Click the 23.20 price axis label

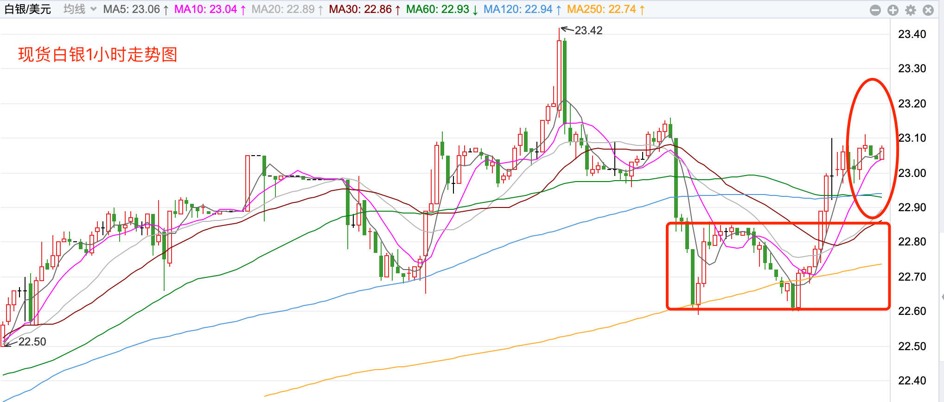click(x=912, y=104)
